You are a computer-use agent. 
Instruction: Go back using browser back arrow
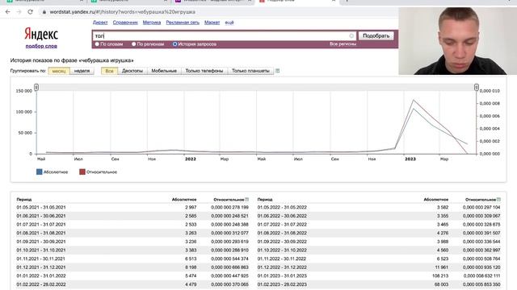[x=7, y=12]
